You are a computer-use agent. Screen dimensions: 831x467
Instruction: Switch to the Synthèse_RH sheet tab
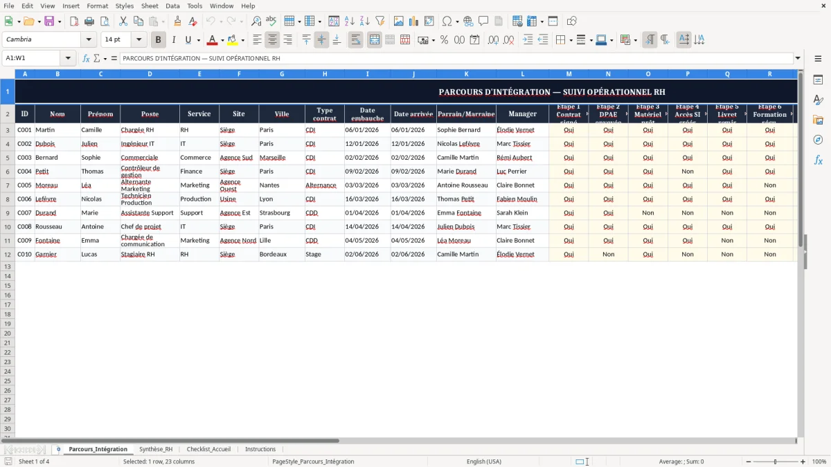point(156,449)
